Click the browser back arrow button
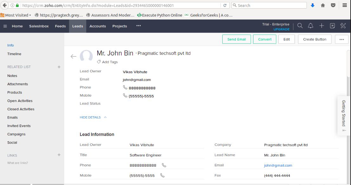 tap(4, 5)
